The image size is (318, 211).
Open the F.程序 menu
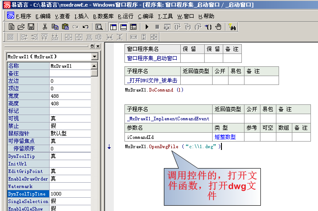[x=23, y=16]
